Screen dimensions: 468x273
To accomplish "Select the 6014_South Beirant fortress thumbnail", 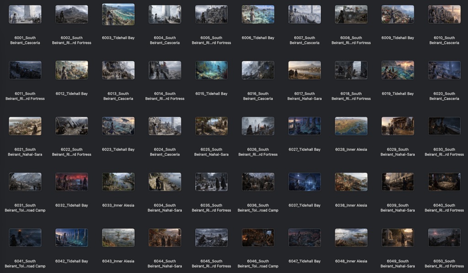I will click(x=165, y=70).
